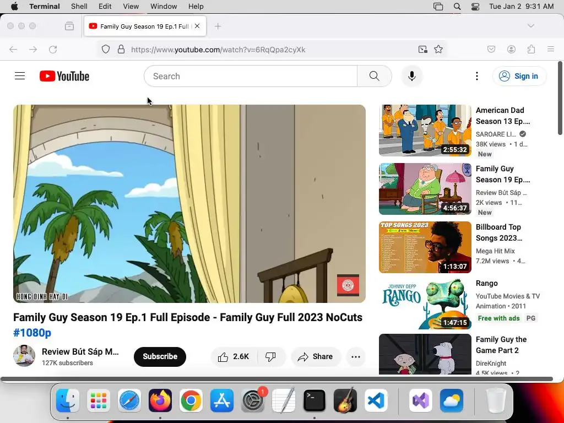Open the Help menu
564x423 pixels.
tap(196, 6)
